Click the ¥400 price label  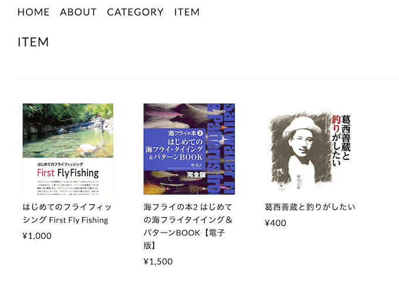tap(275, 222)
